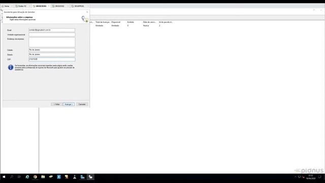Open Google Chrome from the taskbar

[x=35, y=177]
